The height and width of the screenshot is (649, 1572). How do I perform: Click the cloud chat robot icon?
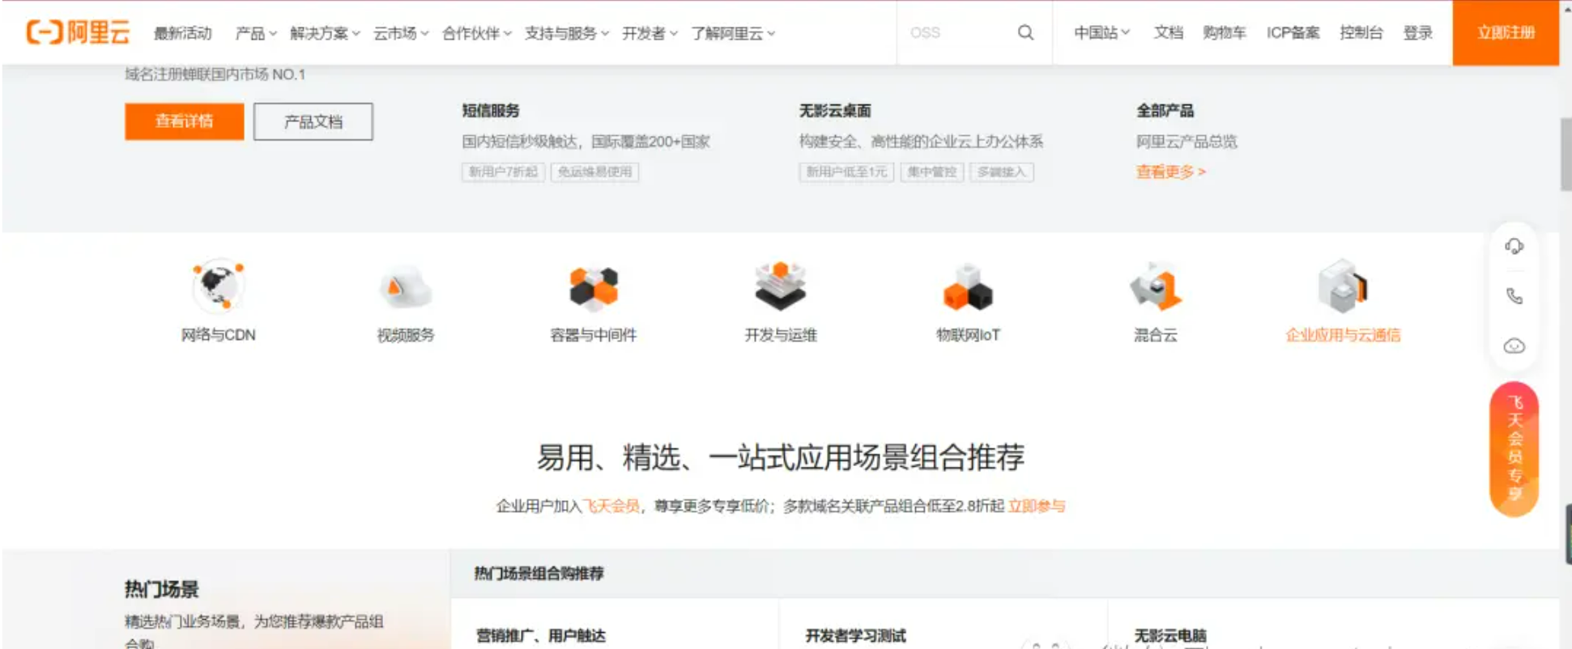tap(1514, 346)
